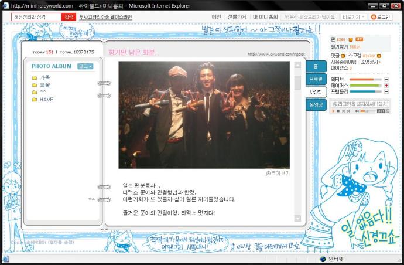Open the player LIST button
The image size is (404, 265).
(x=381, y=111)
